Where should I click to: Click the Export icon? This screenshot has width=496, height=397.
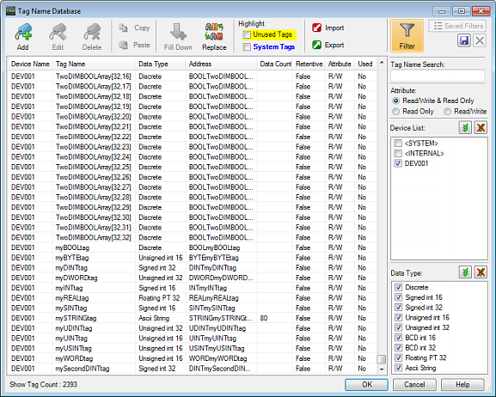point(316,45)
